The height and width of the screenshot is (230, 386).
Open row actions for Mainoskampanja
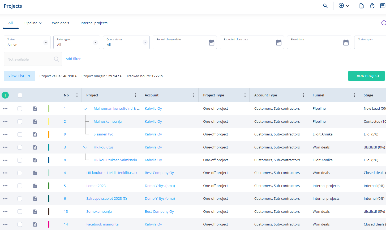(x=5, y=121)
